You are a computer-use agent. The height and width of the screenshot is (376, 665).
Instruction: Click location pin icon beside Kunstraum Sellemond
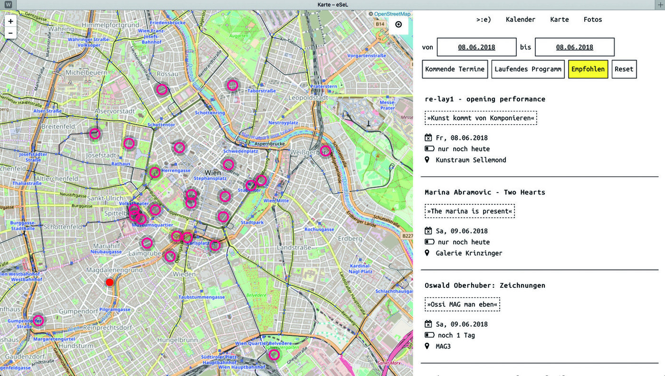click(427, 160)
